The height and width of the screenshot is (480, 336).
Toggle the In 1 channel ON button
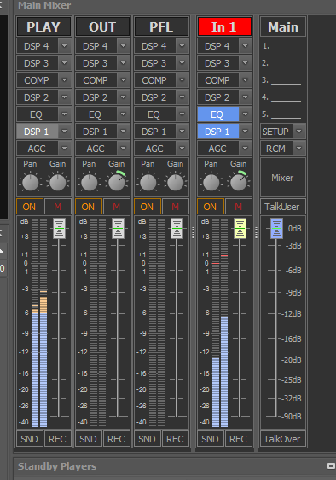coord(210,207)
